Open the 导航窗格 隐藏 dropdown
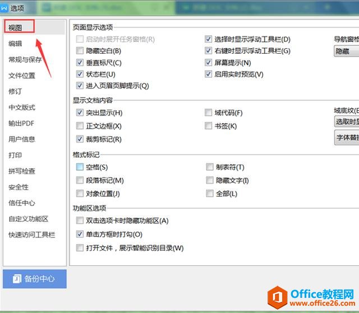Viewport: 359px width, 313px height. click(347, 51)
